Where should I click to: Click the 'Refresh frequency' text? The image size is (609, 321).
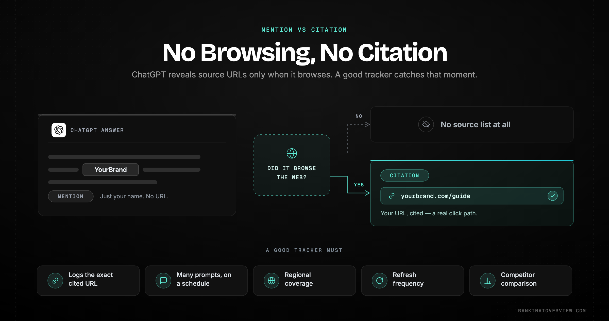point(408,279)
